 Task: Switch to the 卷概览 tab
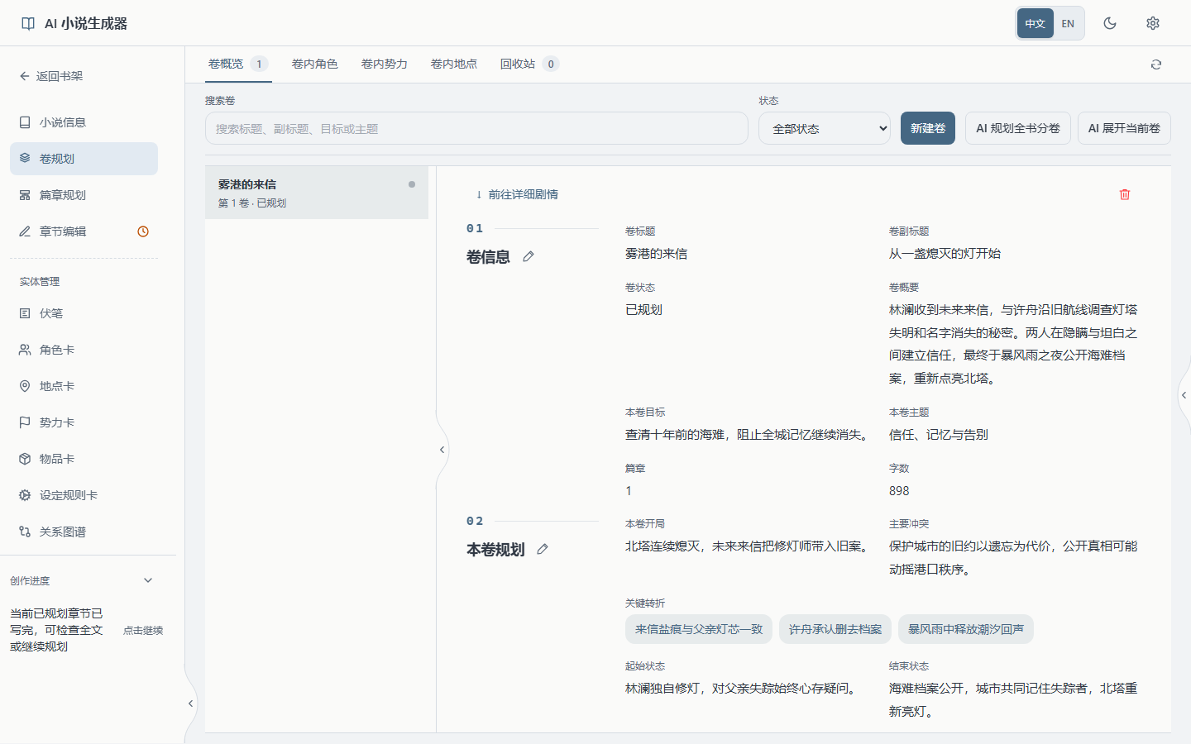(x=237, y=64)
